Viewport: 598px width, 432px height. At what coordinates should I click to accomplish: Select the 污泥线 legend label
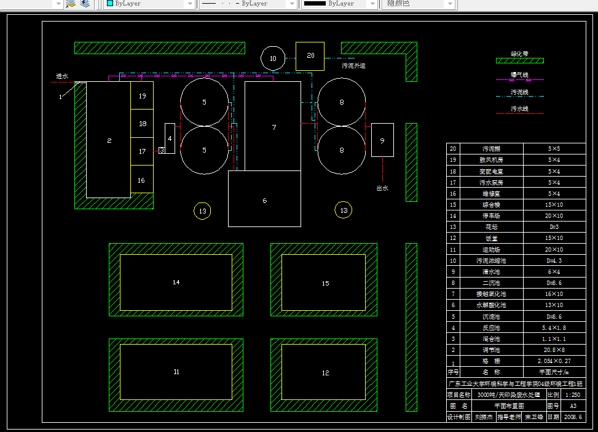pos(519,92)
